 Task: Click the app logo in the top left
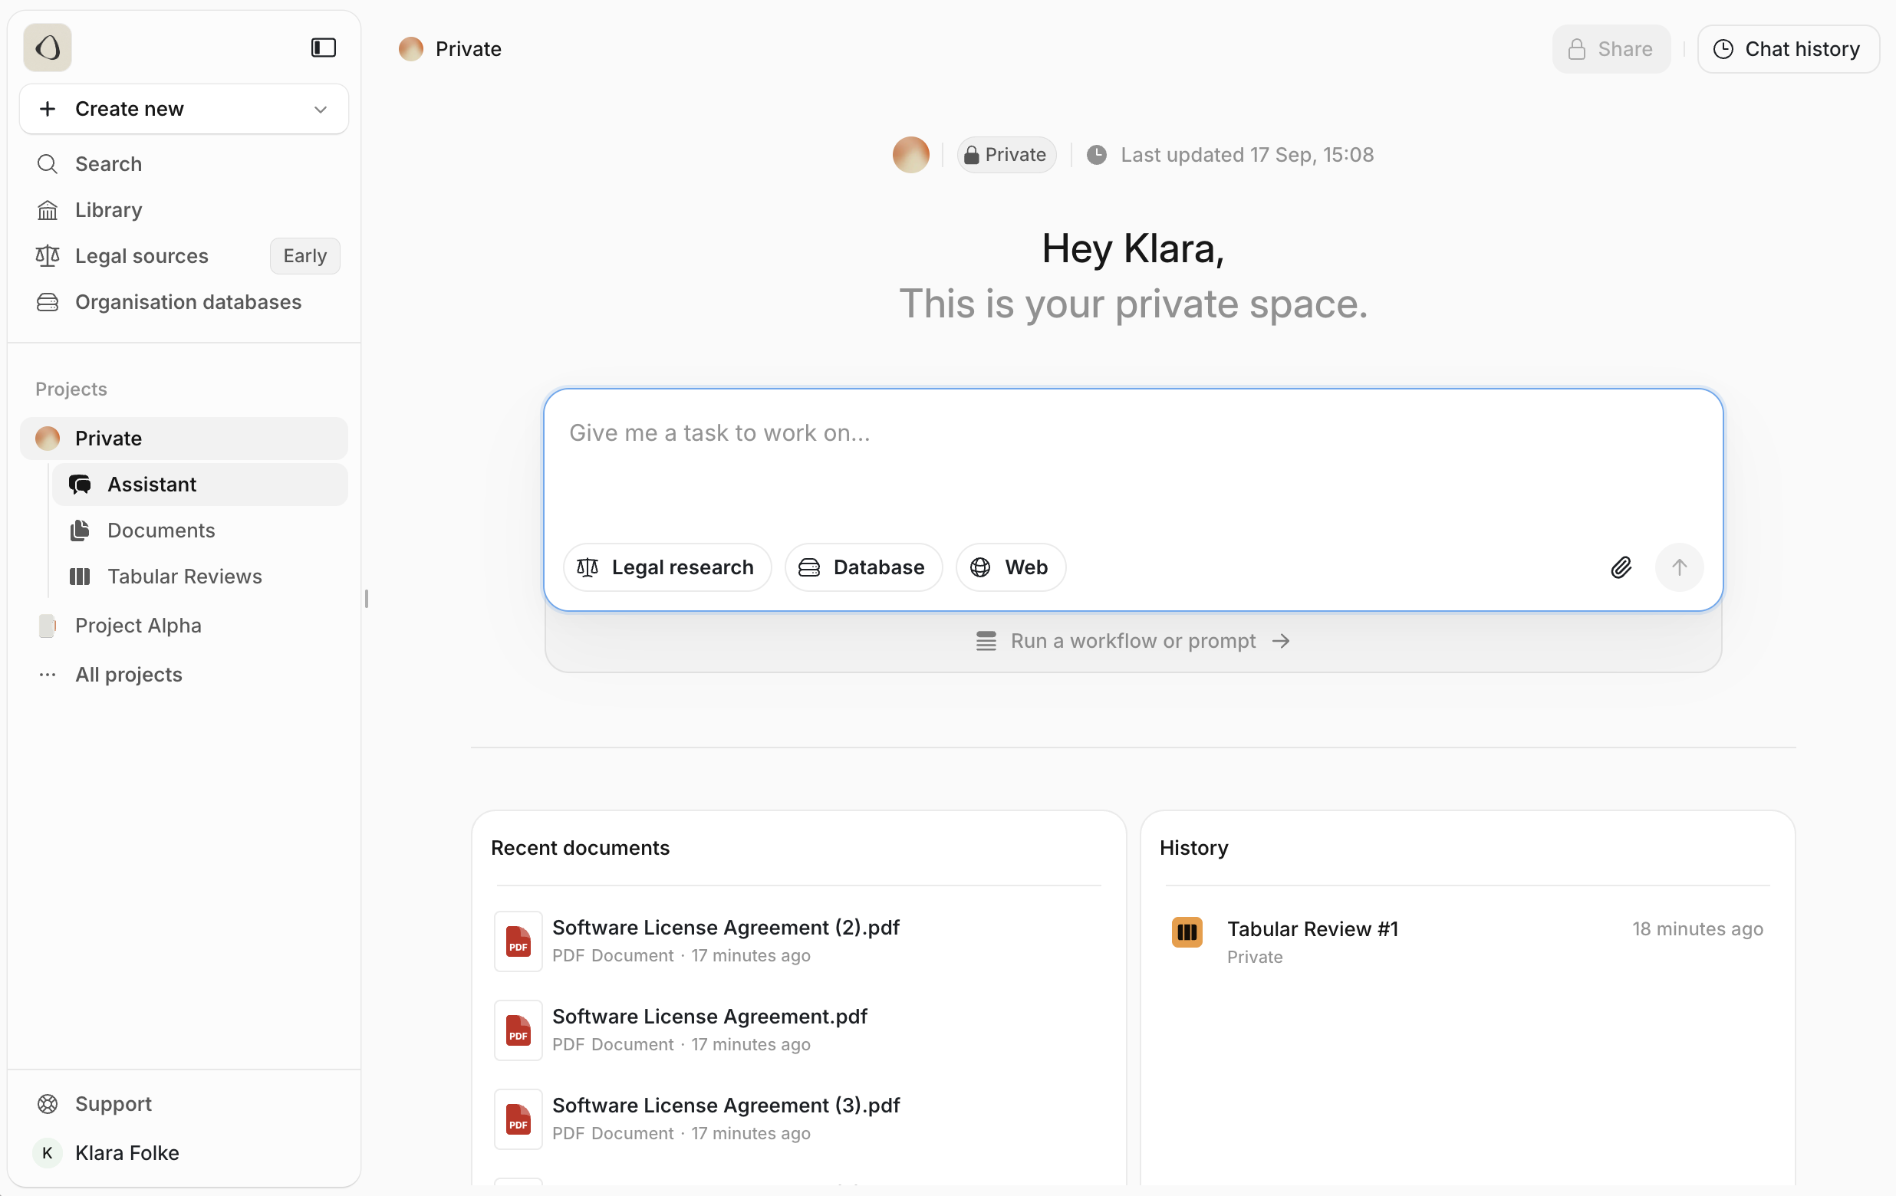(x=48, y=48)
